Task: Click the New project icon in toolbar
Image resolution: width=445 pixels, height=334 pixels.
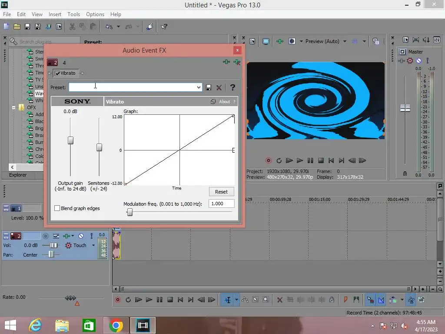Action: pyautogui.click(x=6, y=27)
